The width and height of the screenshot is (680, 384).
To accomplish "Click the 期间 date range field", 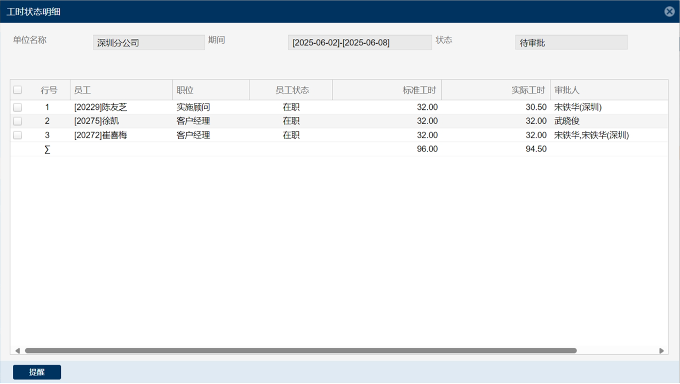I will click(x=359, y=43).
